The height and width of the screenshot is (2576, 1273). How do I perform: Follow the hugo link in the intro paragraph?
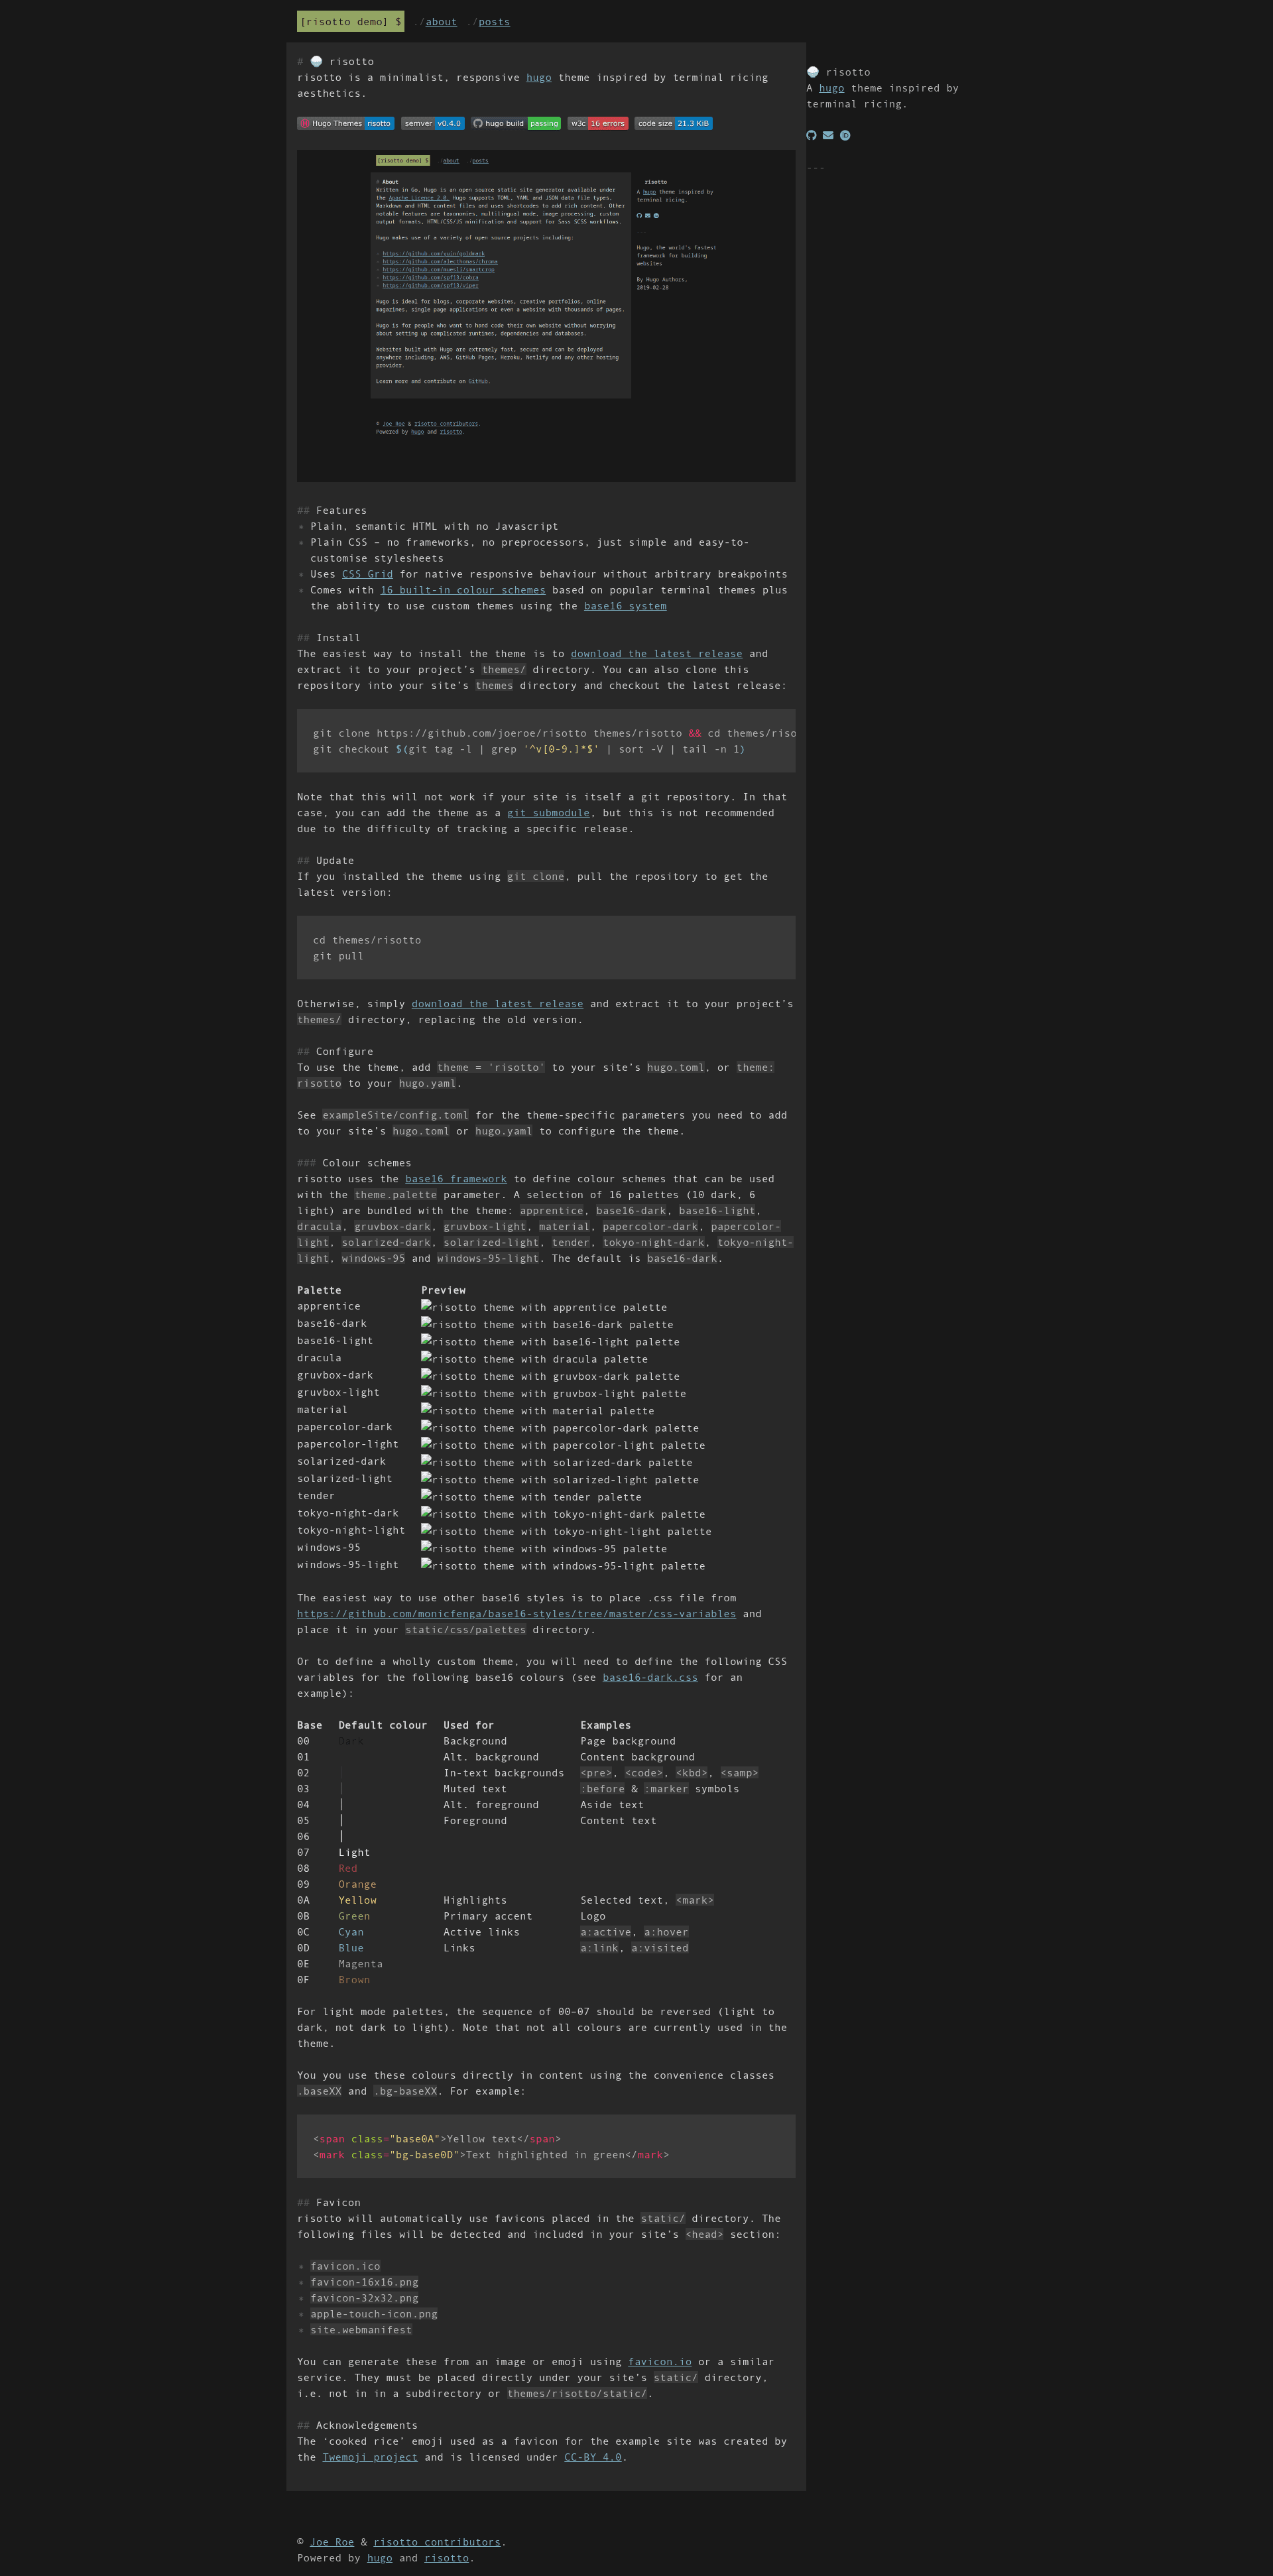click(x=539, y=78)
